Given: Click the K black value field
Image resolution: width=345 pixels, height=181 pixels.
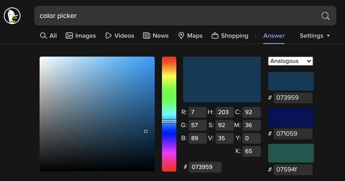Looking at the screenshot, I should (251, 151).
